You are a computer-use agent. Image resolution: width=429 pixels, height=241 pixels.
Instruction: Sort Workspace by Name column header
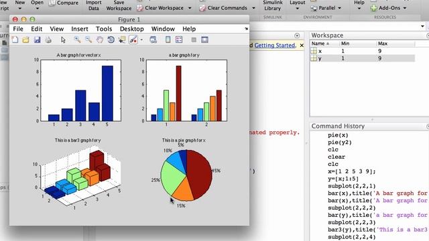[x=320, y=44]
